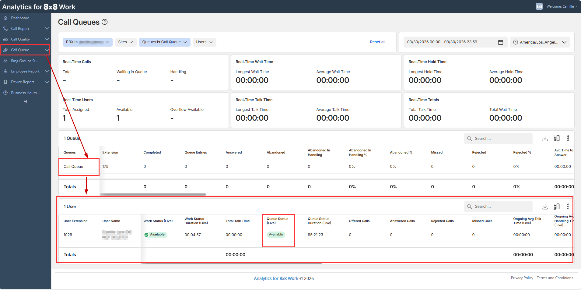Download the Queues table data
The width and height of the screenshot is (581, 290).
(x=545, y=138)
